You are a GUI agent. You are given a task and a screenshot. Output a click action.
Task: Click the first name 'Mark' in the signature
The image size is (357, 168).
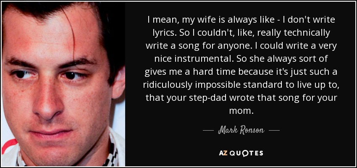point(227,131)
